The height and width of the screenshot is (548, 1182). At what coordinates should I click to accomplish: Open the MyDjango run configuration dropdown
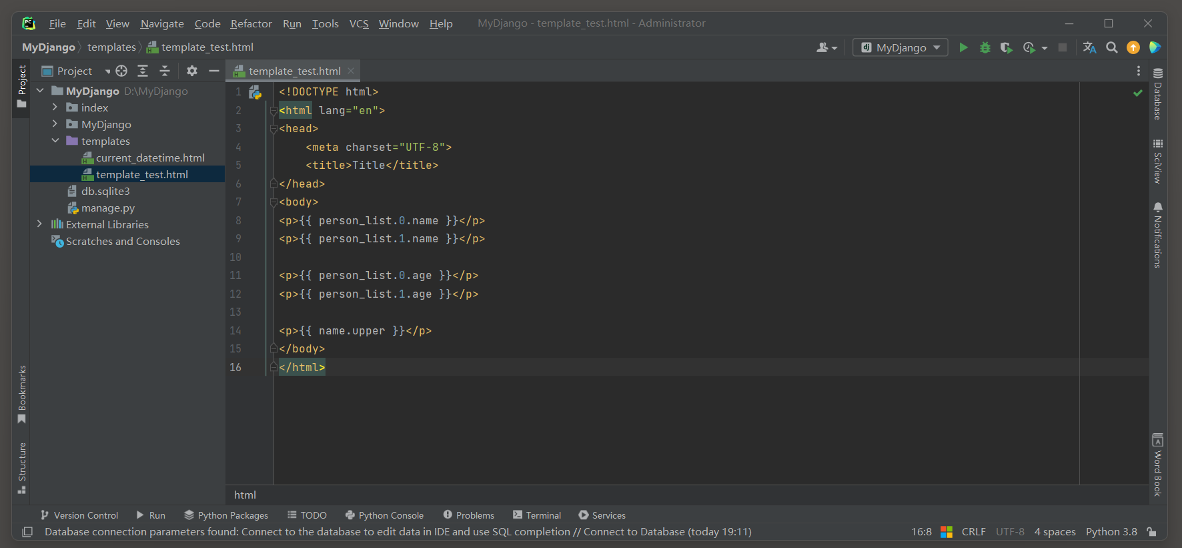[901, 47]
